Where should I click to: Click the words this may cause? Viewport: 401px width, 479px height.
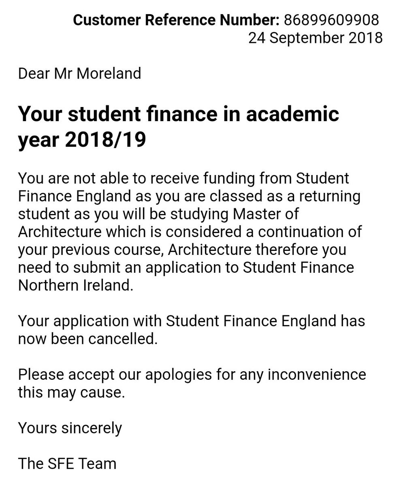71,392
